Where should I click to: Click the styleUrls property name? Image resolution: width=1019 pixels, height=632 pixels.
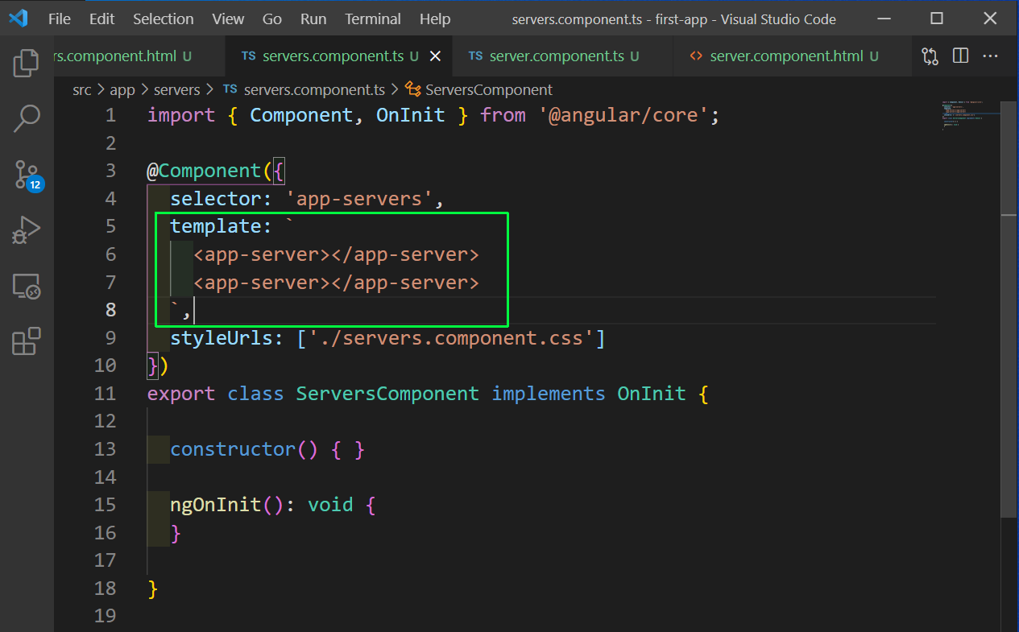[222, 338]
